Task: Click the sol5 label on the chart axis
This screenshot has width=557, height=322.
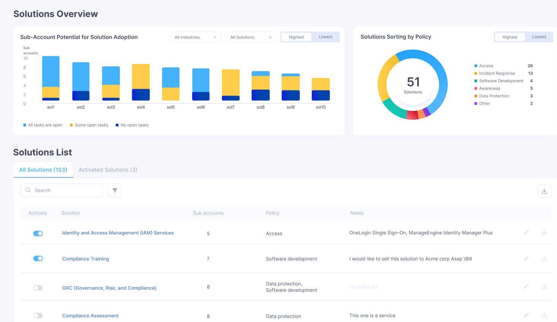Action: tap(171, 107)
